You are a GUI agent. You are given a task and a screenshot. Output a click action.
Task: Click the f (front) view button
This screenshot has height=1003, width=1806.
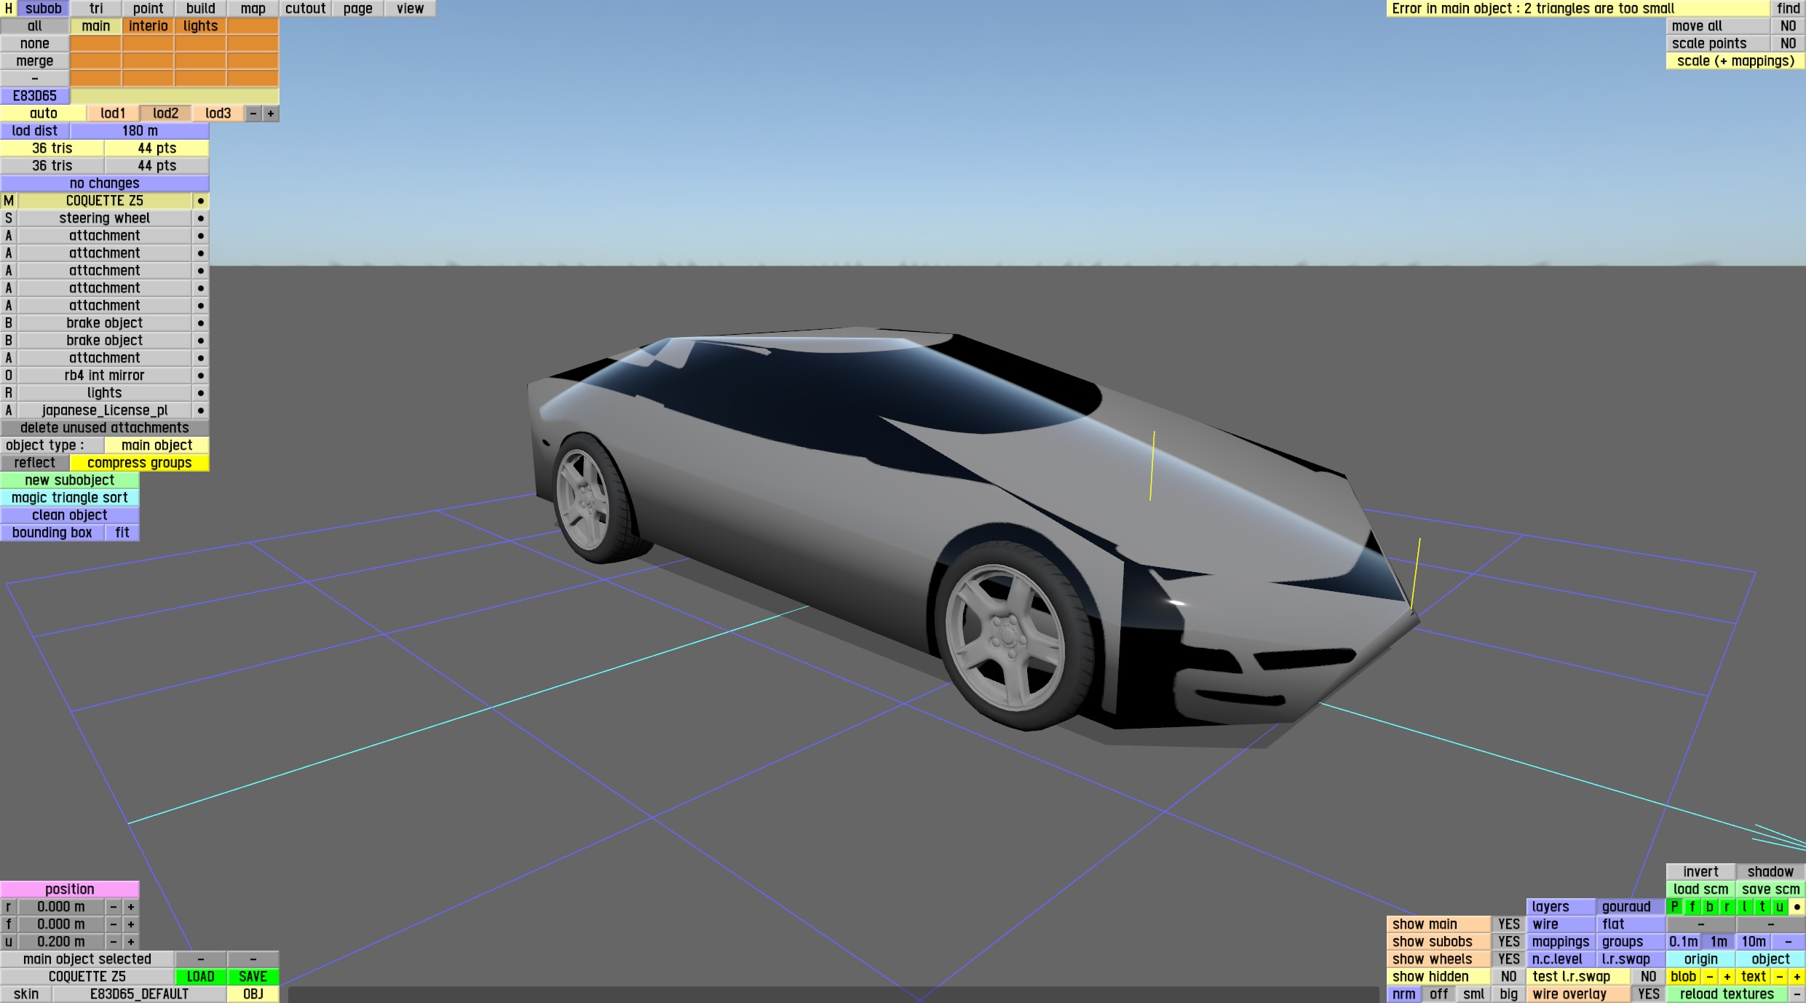pyautogui.click(x=1692, y=907)
